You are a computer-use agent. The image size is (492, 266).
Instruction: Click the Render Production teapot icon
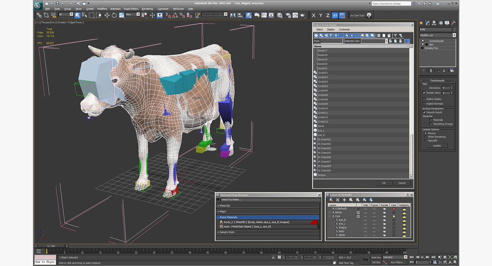[302, 15]
